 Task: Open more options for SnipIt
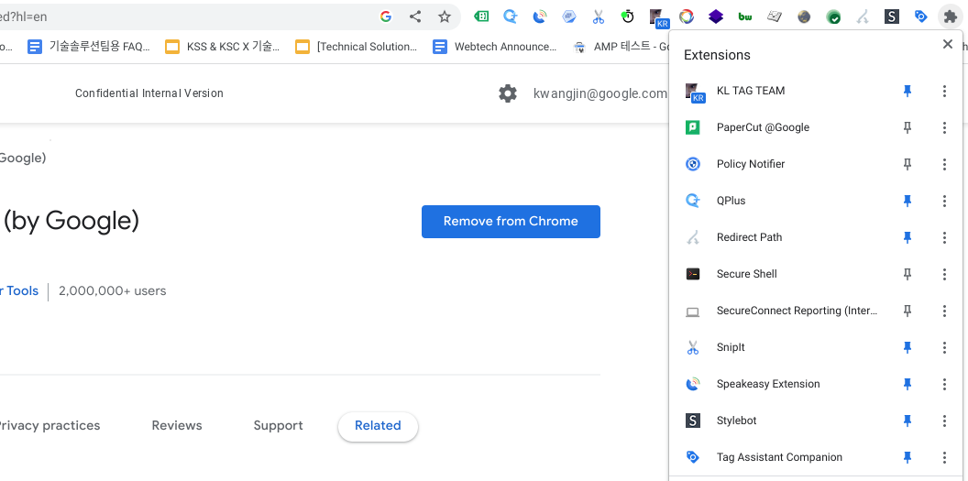click(x=944, y=348)
